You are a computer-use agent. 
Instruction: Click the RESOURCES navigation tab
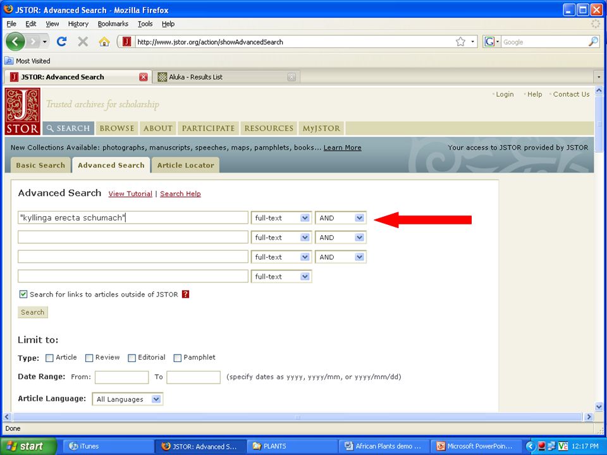(x=269, y=128)
